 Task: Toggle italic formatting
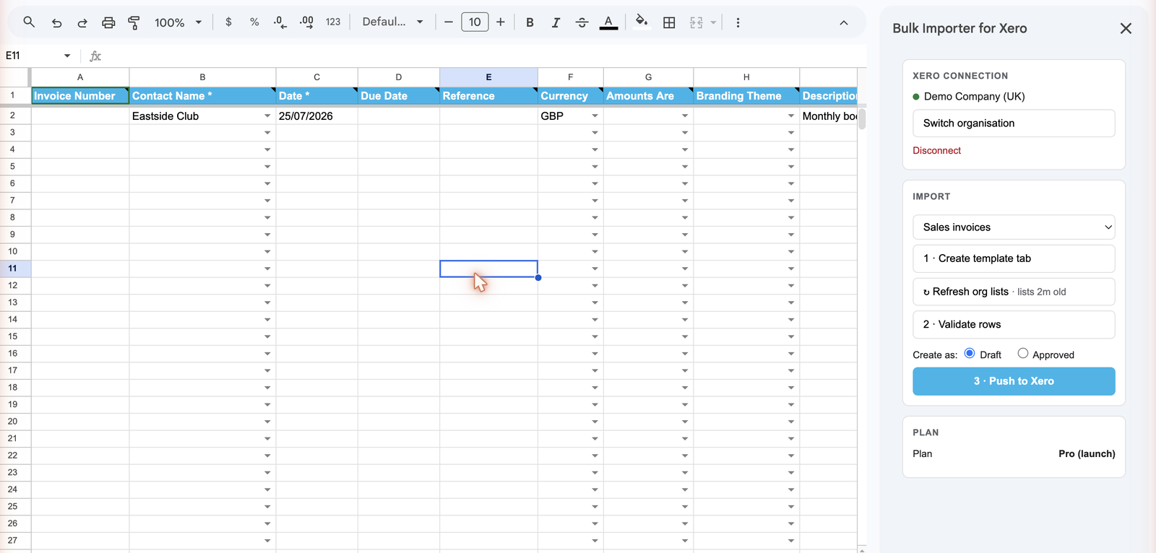556,22
